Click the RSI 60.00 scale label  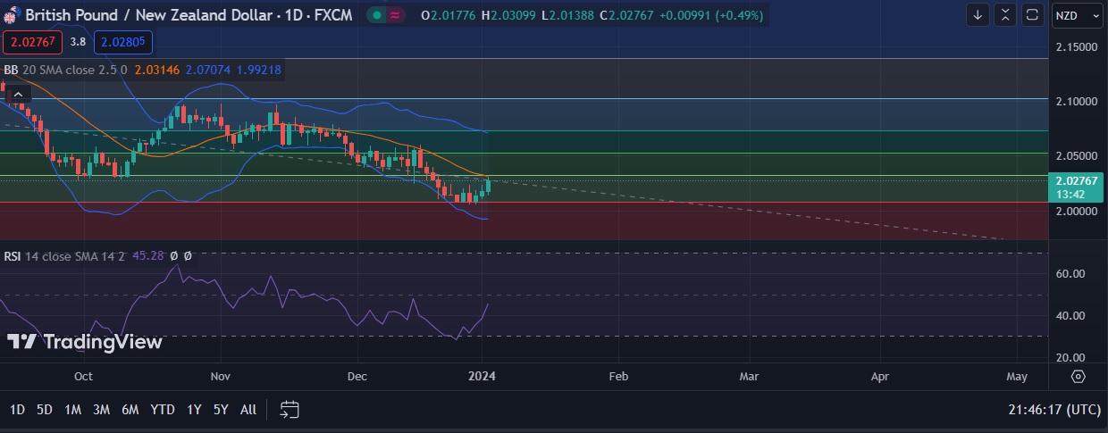(x=1072, y=274)
